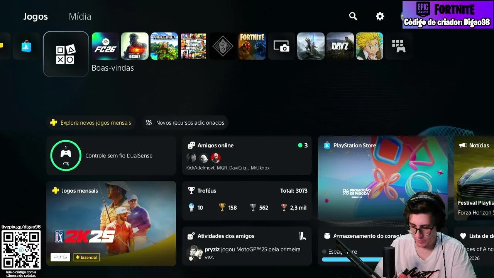Click the console storage usage bar

click(352, 259)
